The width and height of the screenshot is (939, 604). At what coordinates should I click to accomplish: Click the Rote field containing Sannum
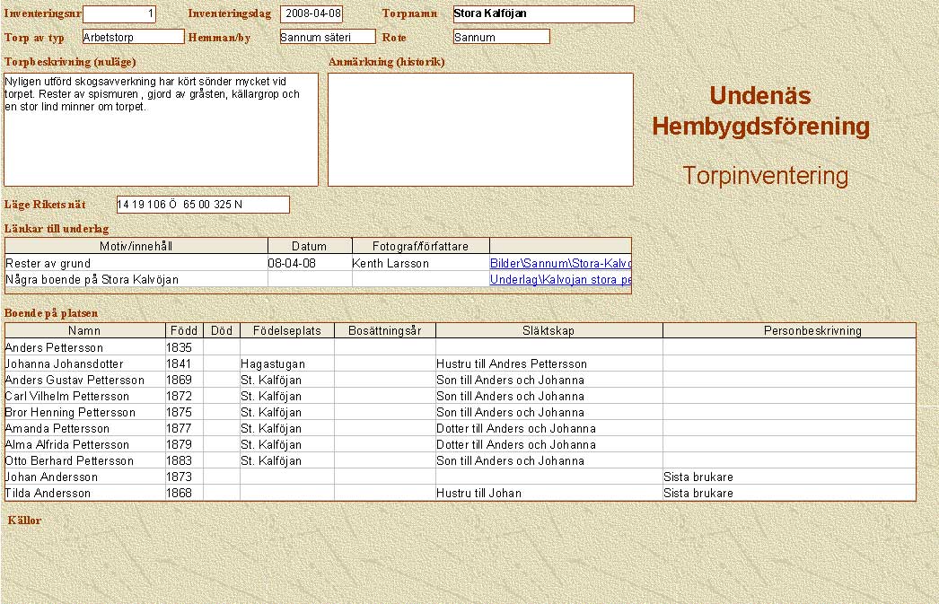pos(501,38)
